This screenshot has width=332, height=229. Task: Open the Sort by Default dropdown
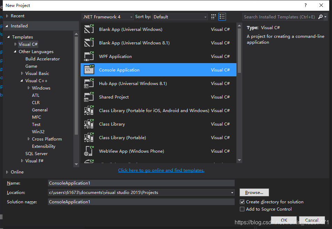[x=180, y=17]
